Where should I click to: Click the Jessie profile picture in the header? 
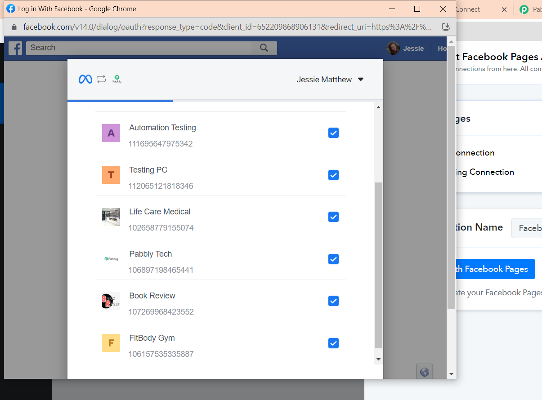coord(393,48)
